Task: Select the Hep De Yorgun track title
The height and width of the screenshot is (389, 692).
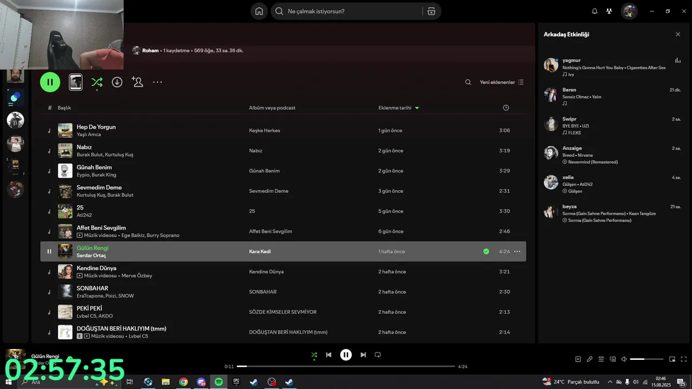Action: pyautogui.click(x=96, y=127)
